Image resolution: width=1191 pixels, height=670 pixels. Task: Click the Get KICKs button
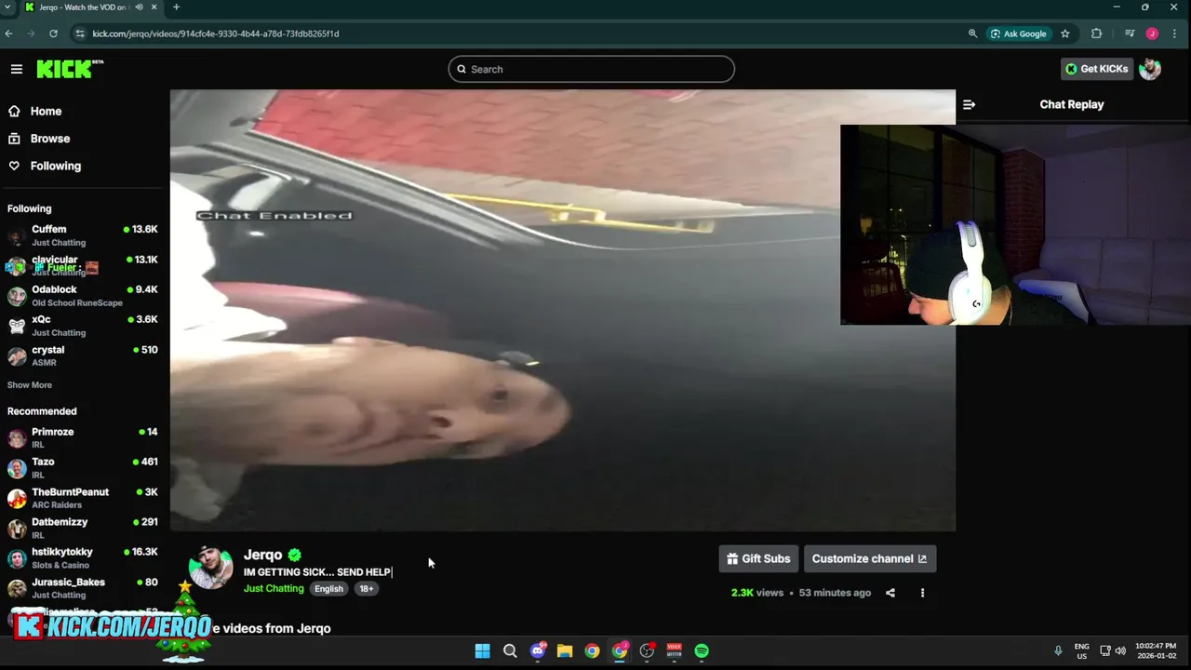1096,69
